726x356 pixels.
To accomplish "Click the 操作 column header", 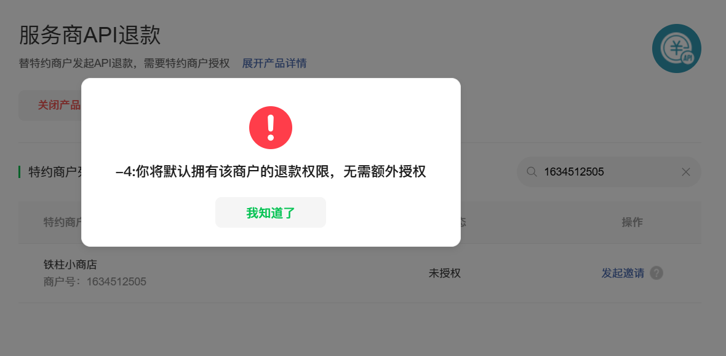I will 632,222.
